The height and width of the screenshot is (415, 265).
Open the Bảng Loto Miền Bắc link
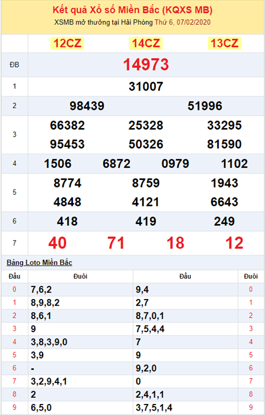tap(39, 263)
